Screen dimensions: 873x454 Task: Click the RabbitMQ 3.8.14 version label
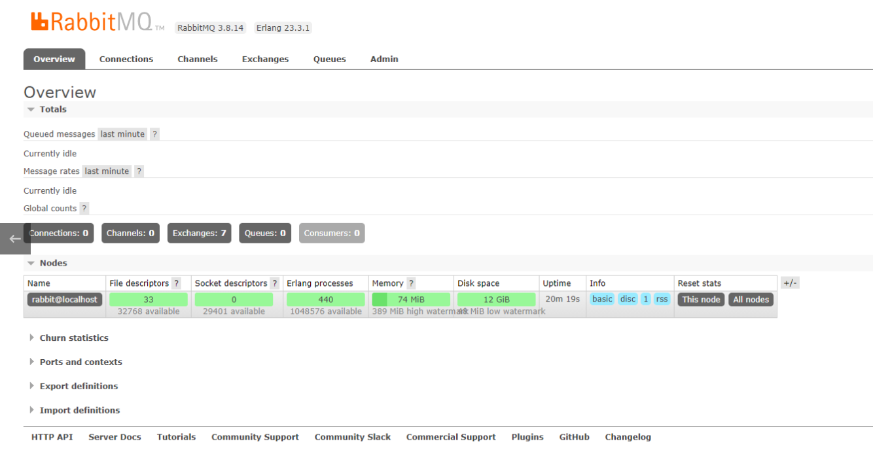coord(211,28)
